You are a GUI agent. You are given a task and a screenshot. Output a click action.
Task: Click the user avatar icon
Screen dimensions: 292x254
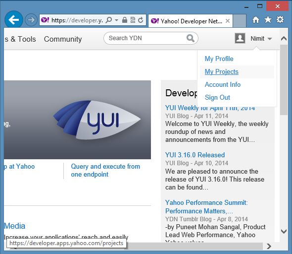tap(240, 38)
